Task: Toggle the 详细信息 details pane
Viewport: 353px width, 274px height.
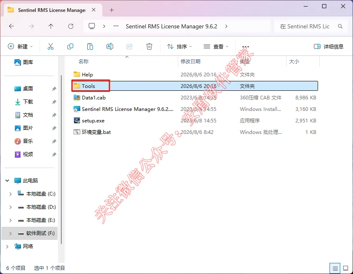Action: [x=329, y=46]
